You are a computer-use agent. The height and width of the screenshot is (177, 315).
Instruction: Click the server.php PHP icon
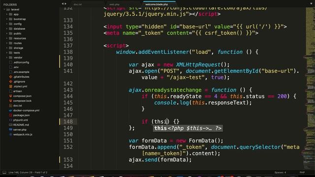point(11,130)
